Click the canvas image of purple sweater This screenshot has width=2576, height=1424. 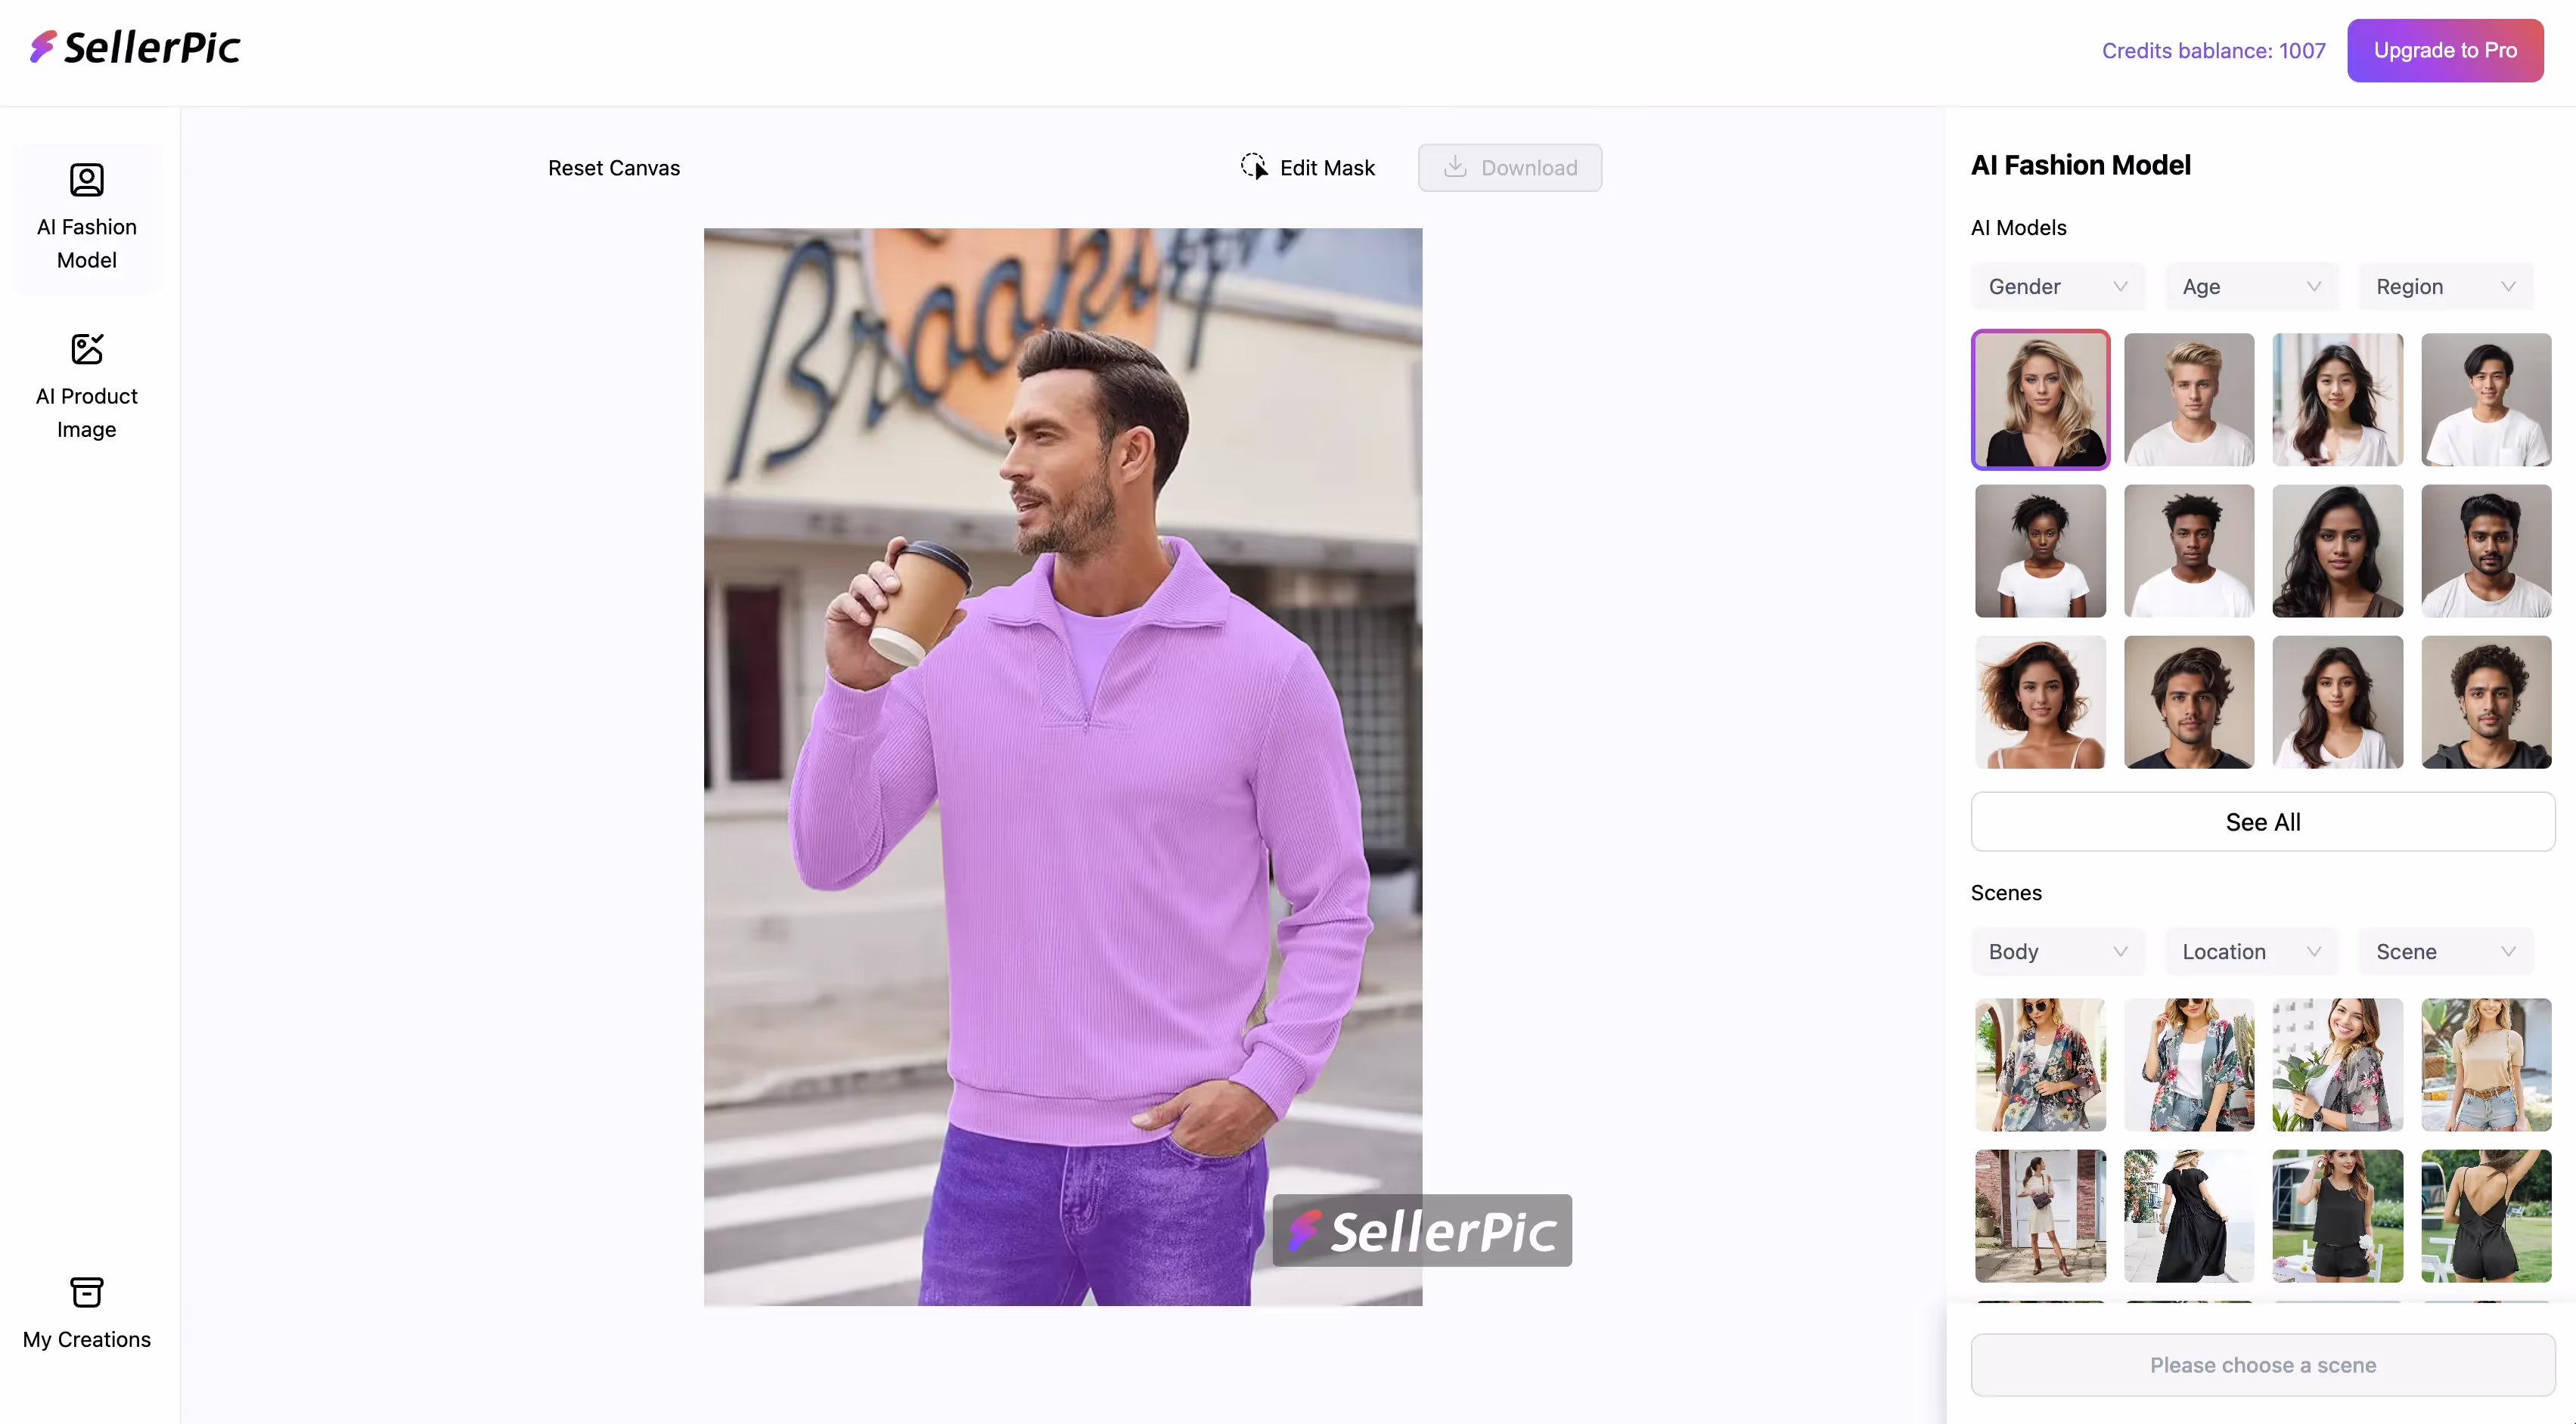coord(1062,766)
